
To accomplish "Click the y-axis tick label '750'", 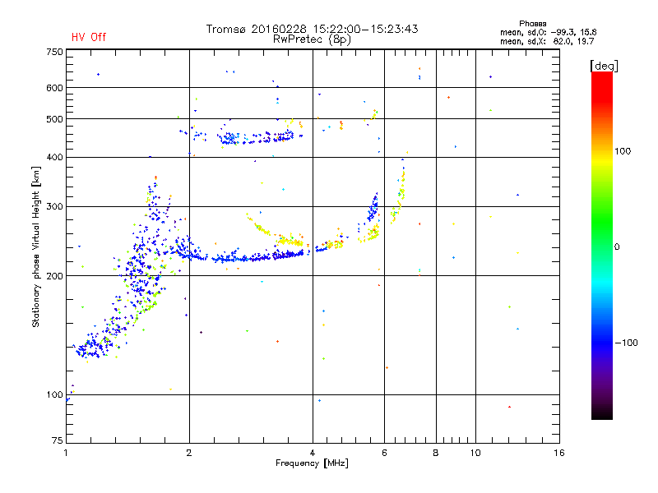I will pos(54,52).
